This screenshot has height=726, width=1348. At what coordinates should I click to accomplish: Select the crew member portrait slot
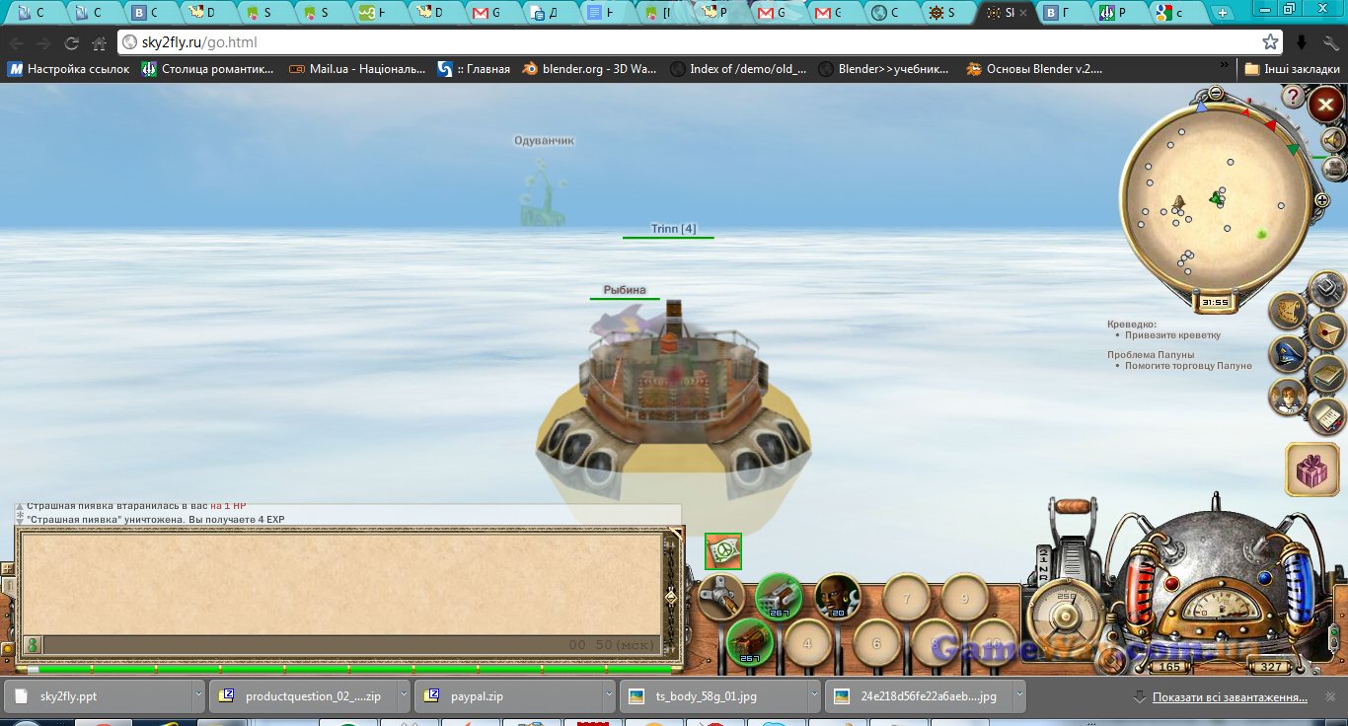[x=838, y=596]
